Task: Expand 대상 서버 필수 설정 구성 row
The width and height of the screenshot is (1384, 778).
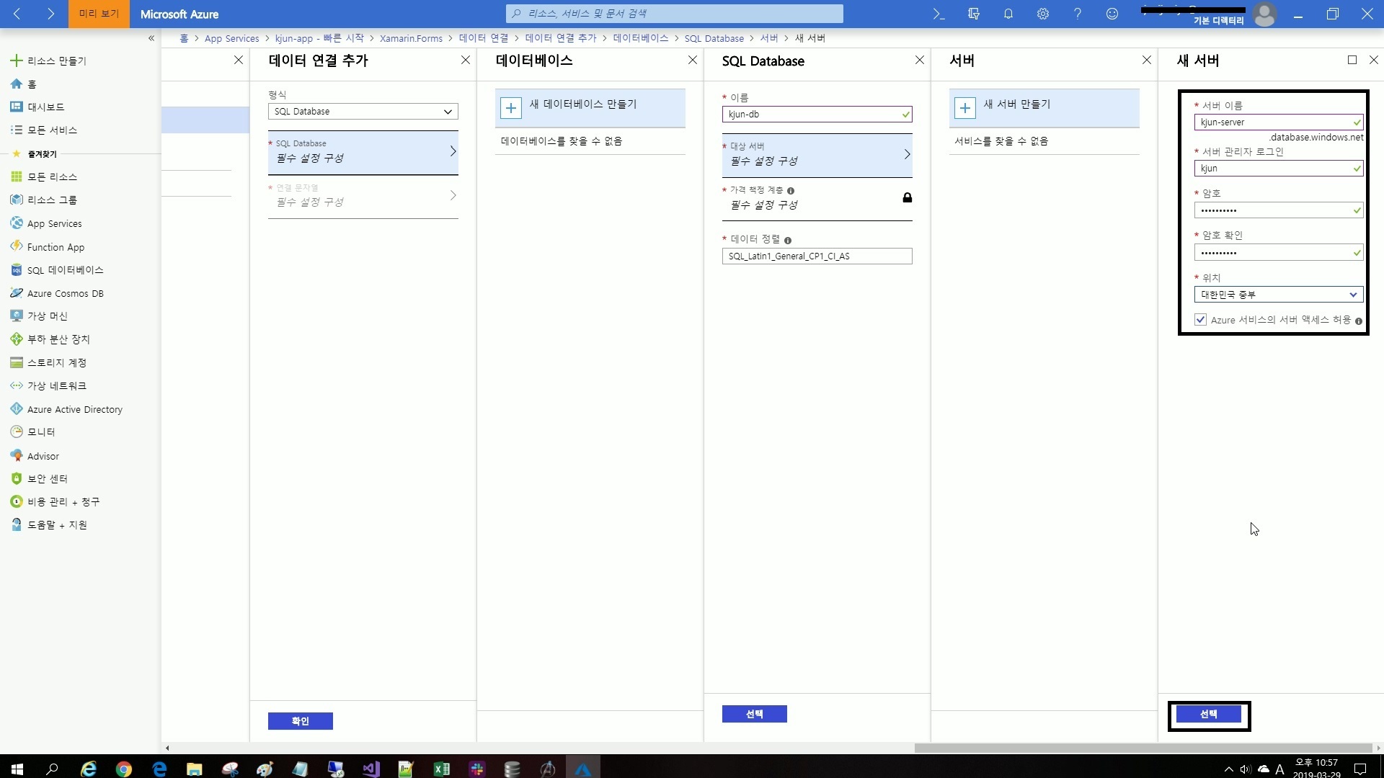Action: 817,155
